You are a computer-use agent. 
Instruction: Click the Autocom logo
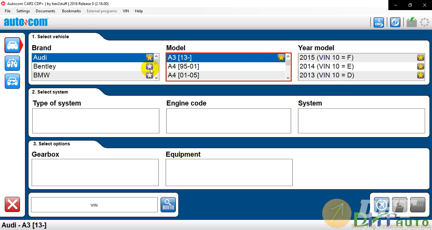[x=26, y=22]
